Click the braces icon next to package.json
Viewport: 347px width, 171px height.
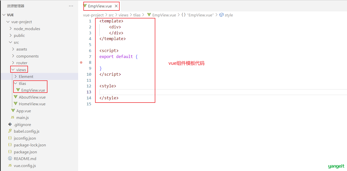tap(10, 152)
